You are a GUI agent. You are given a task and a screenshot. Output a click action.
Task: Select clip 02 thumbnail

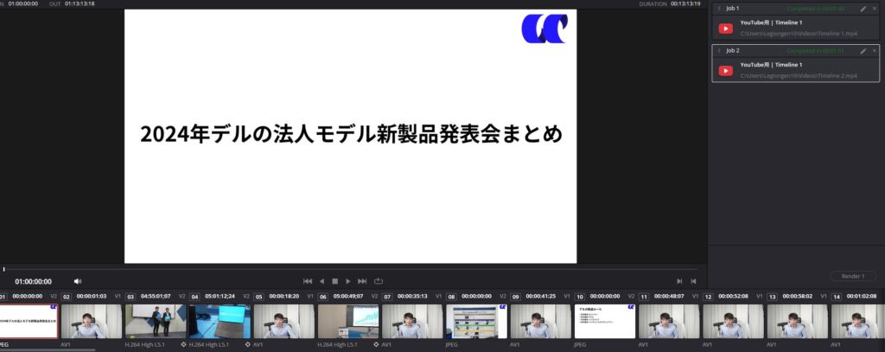[x=92, y=322]
